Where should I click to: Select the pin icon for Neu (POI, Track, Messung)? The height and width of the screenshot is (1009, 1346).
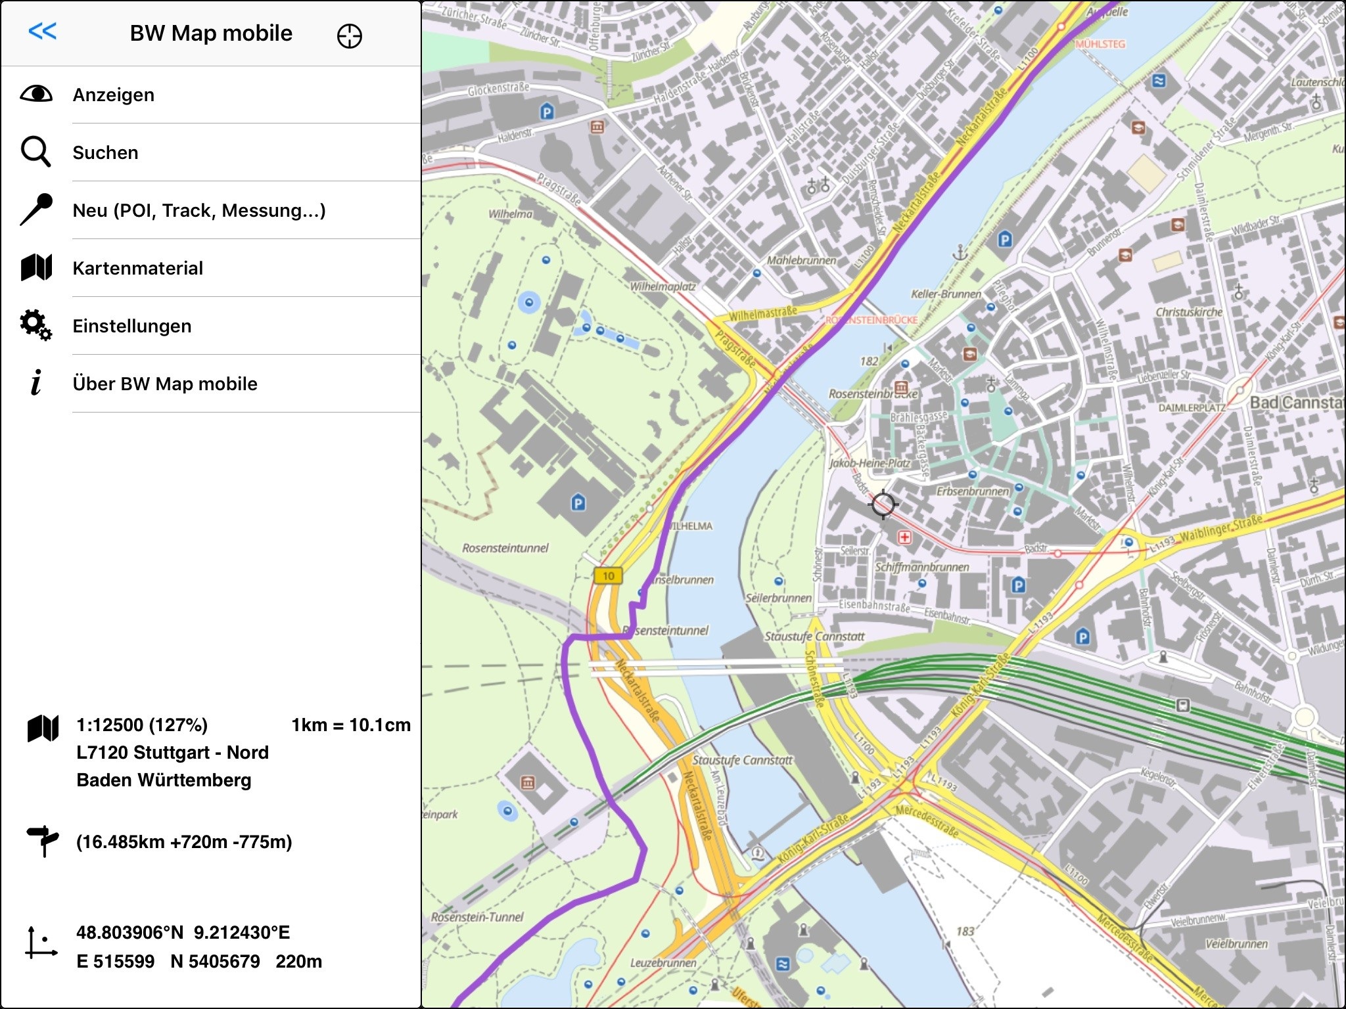click(x=37, y=210)
